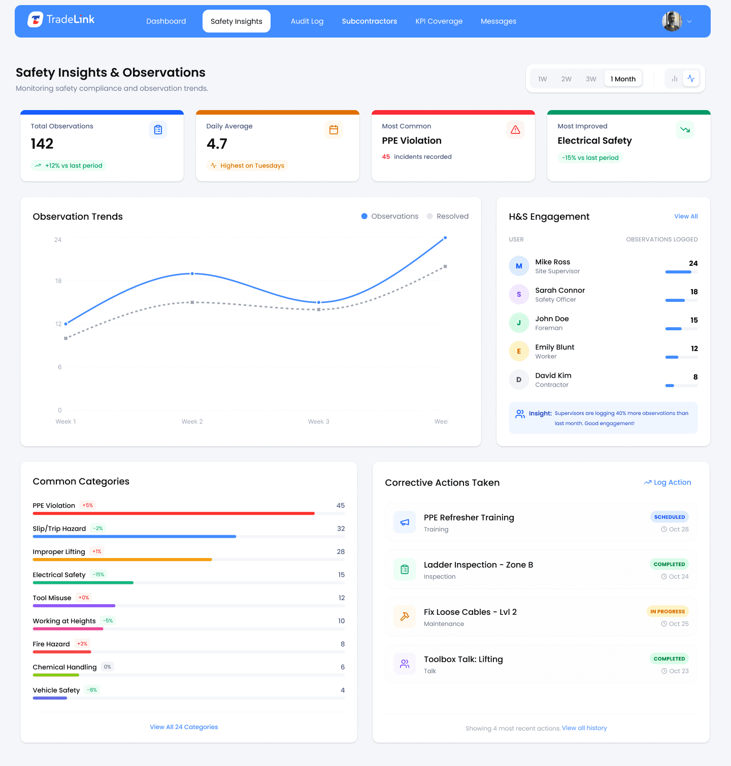Click the PPE Violation red progress bar
Viewport: 731px width, 766px height.
pyautogui.click(x=174, y=513)
